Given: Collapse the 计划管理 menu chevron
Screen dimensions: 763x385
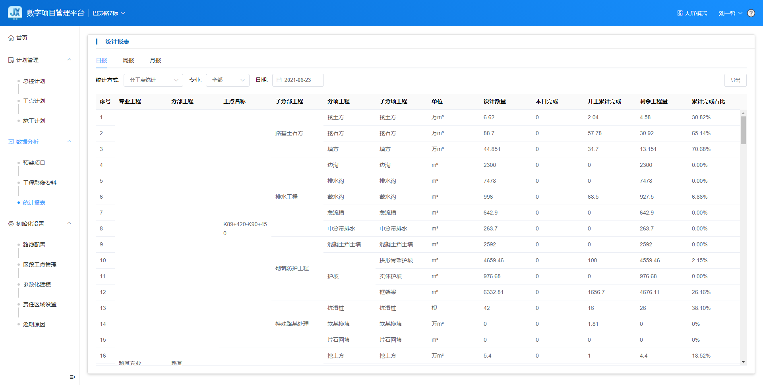Looking at the screenshot, I should tap(69, 60).
